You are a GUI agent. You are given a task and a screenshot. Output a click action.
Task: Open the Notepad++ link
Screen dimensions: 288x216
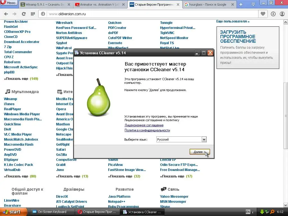click(117, 202)
